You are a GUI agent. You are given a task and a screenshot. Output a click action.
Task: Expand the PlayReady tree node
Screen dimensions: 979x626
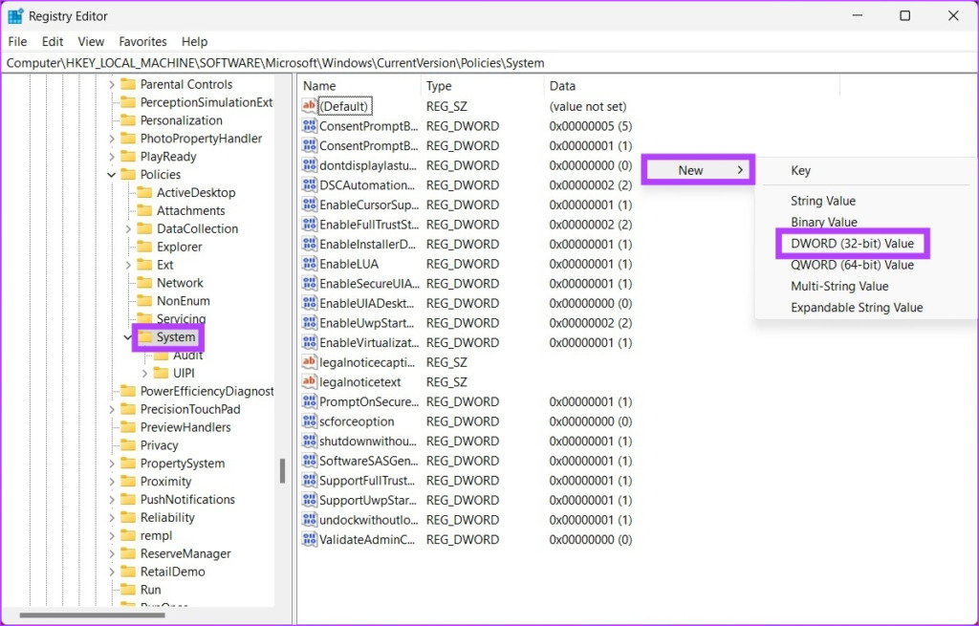(112, 157)
